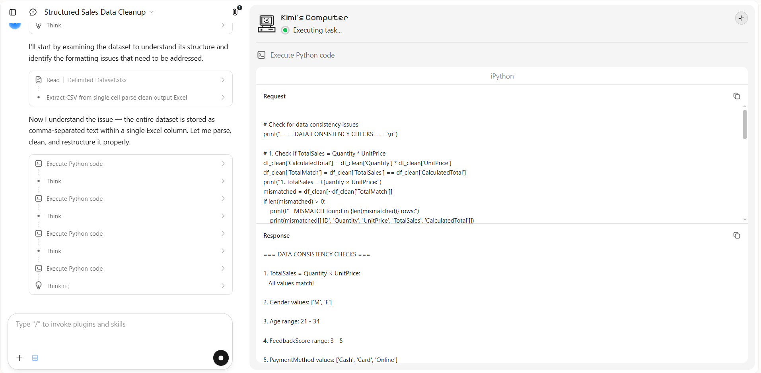
Task: Click the plus icon in Kimi's Computer header
Action: [x=741, y=18]
